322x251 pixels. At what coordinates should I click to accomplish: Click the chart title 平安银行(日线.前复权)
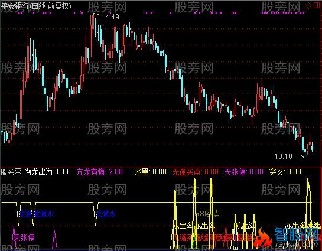36,6
